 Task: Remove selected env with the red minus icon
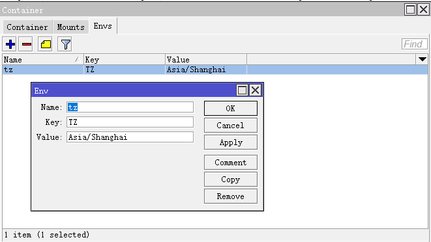tap(26, 44)
